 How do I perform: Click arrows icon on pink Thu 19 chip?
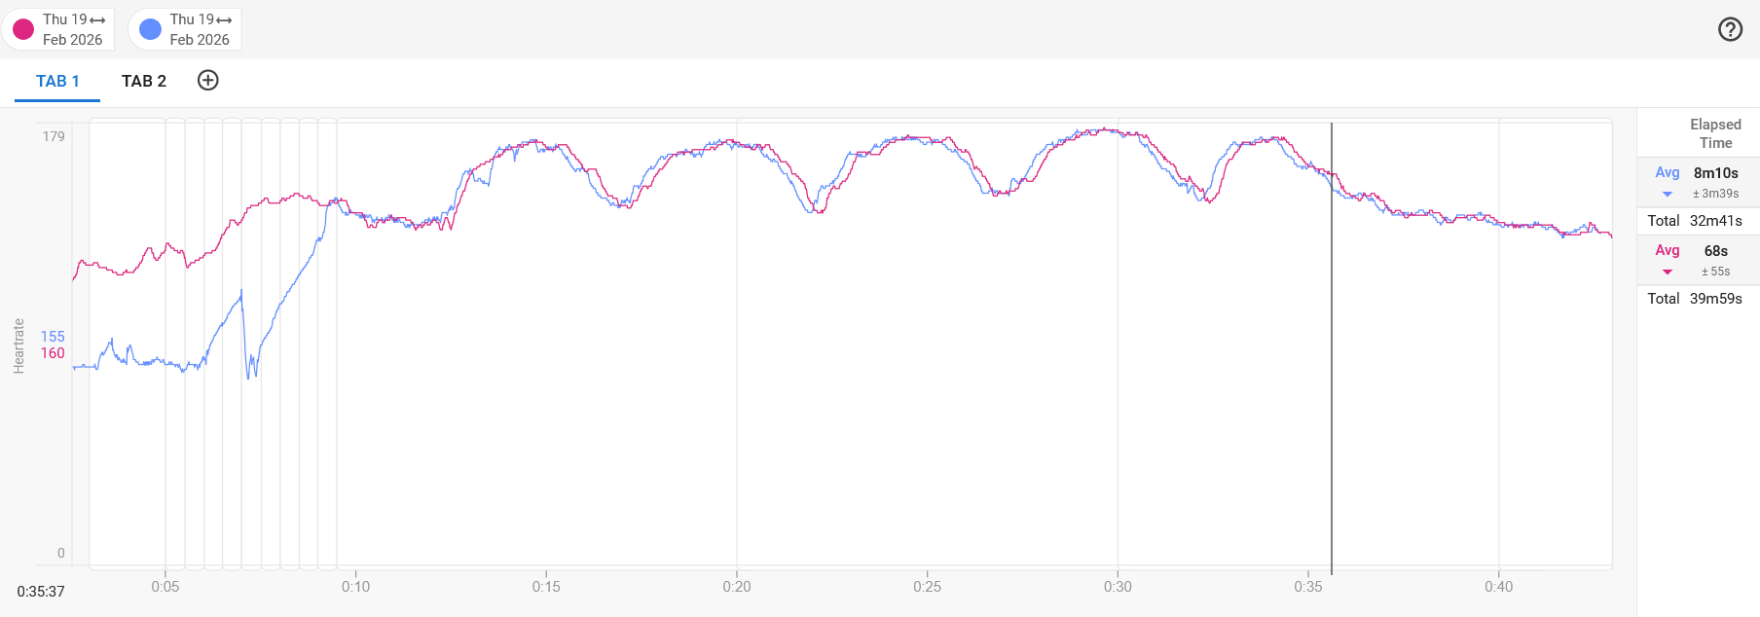pos(97,20)
